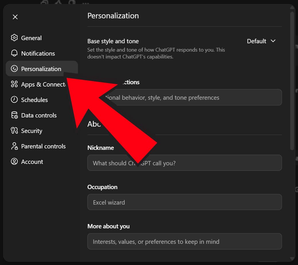Click the Security key icon
The width and height of the screenshot is (298, 265).
coord(14,131)
